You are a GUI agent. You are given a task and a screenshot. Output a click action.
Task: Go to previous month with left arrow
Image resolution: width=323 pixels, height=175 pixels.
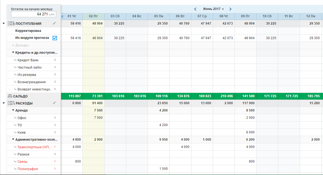195,9
